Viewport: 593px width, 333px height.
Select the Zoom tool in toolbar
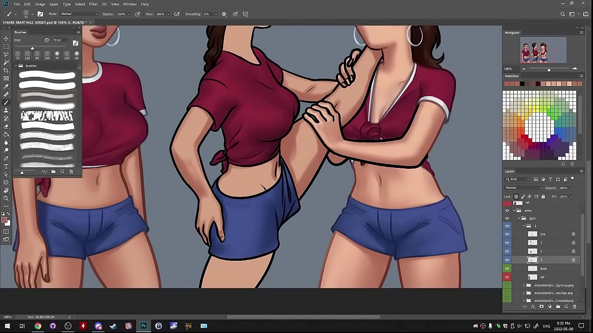point(6,198)
